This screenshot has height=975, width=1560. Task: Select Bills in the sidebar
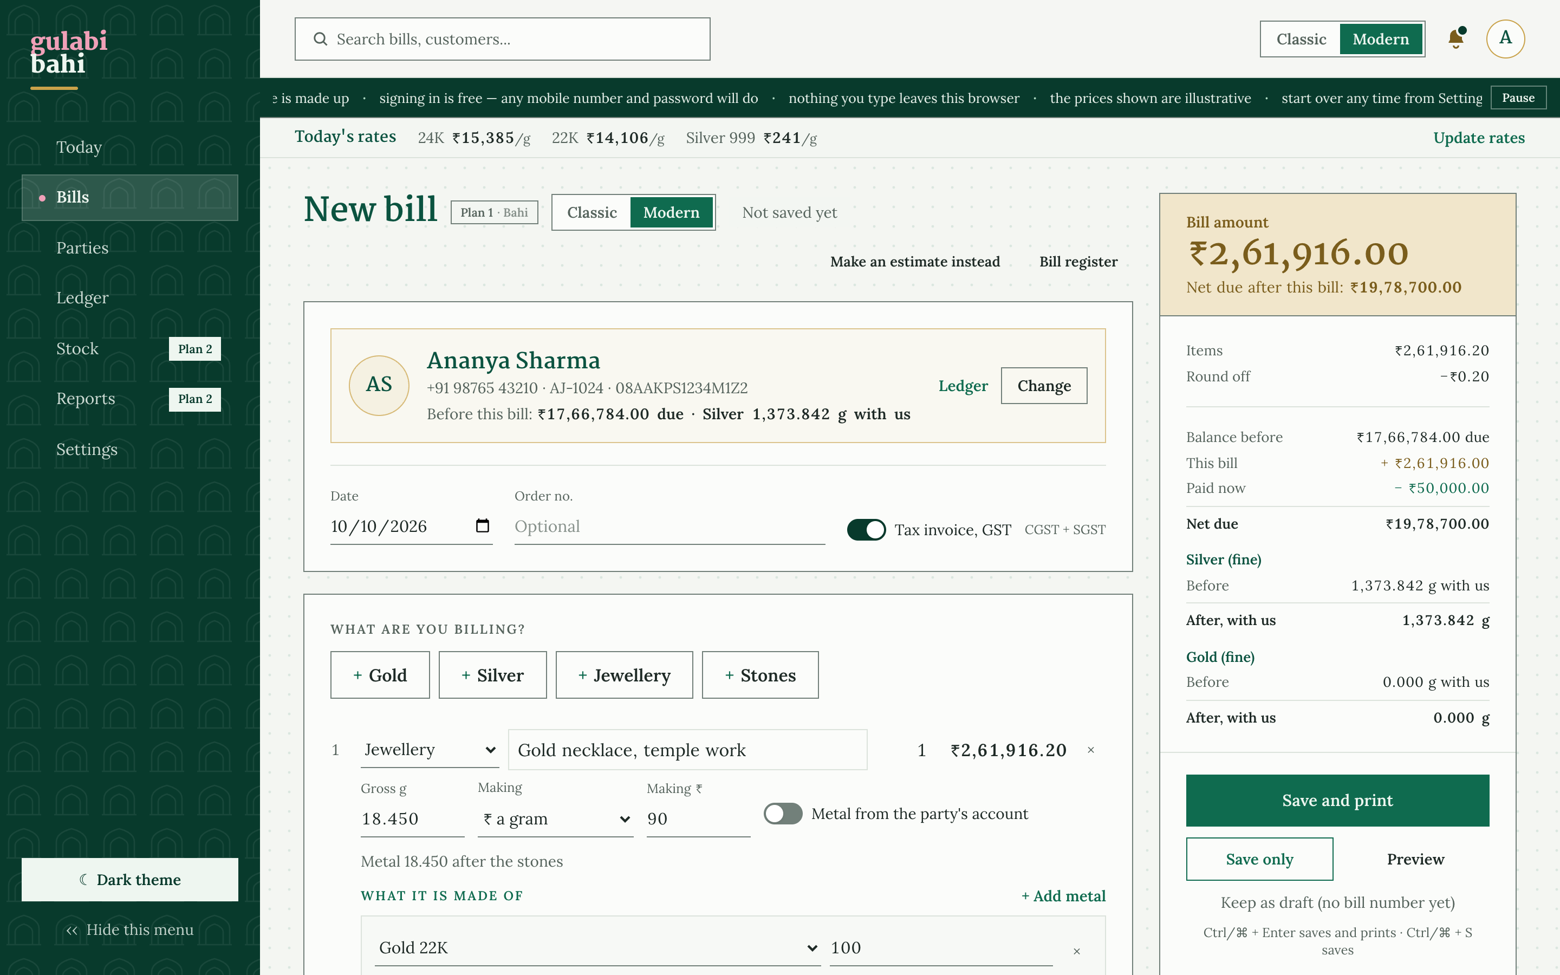tap(129, 197)
